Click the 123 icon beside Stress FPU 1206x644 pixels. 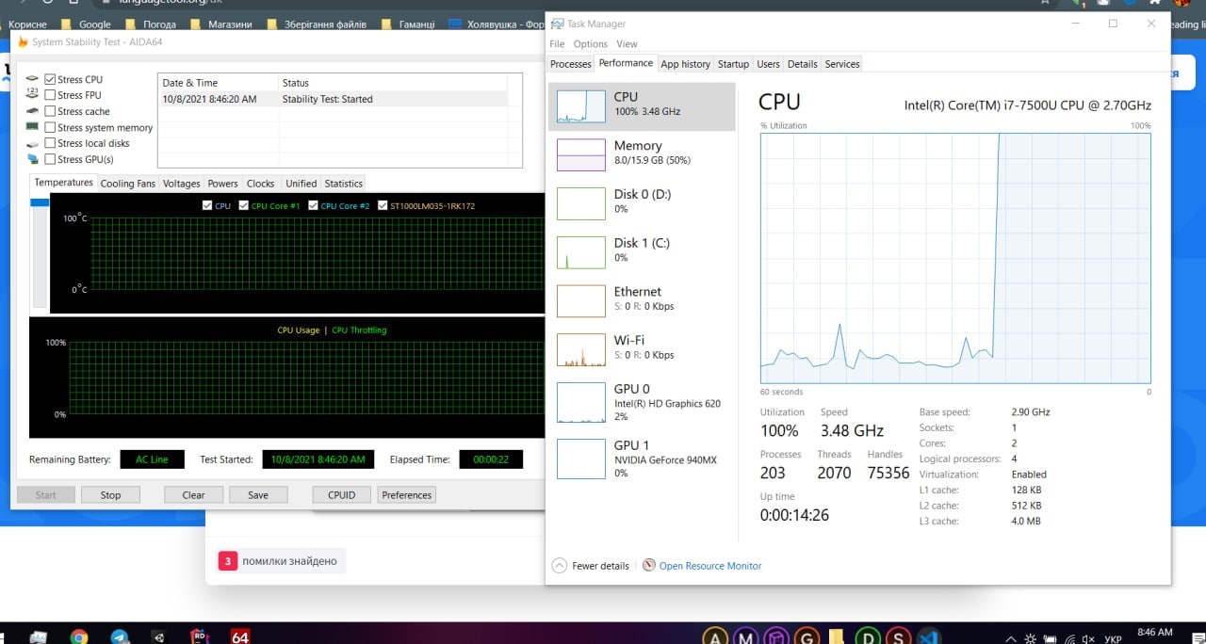[x=33, y=94]
